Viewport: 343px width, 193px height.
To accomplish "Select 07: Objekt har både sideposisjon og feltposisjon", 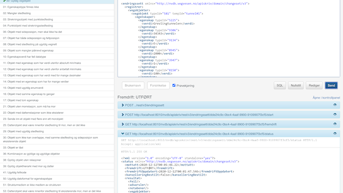I will pyautogui.click(x=57, y=38).
